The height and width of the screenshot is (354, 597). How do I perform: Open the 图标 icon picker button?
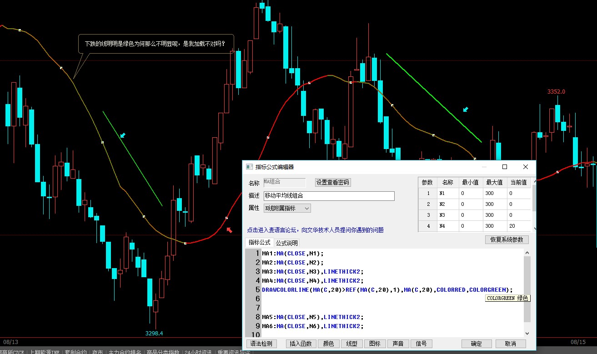(x=375, y=344)
